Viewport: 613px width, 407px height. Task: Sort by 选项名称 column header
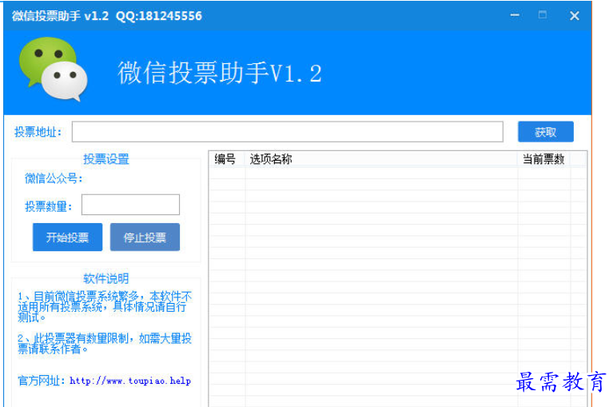click(381, 159)
